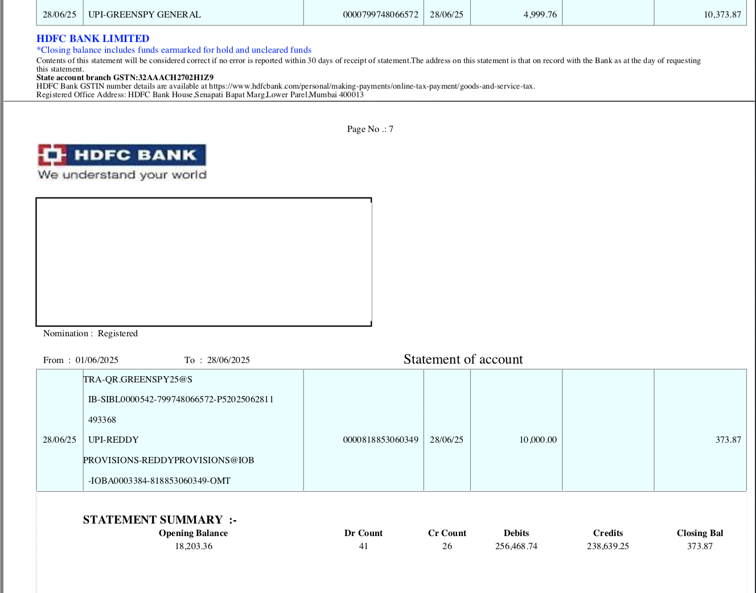
Task: Click the -IOBA0003384-818853060349-OMT line
Action: click(159, 481)
